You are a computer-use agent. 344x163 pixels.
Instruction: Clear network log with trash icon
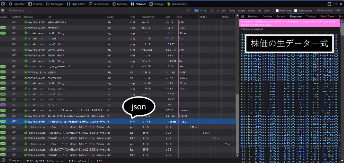(x=3, y=11)
